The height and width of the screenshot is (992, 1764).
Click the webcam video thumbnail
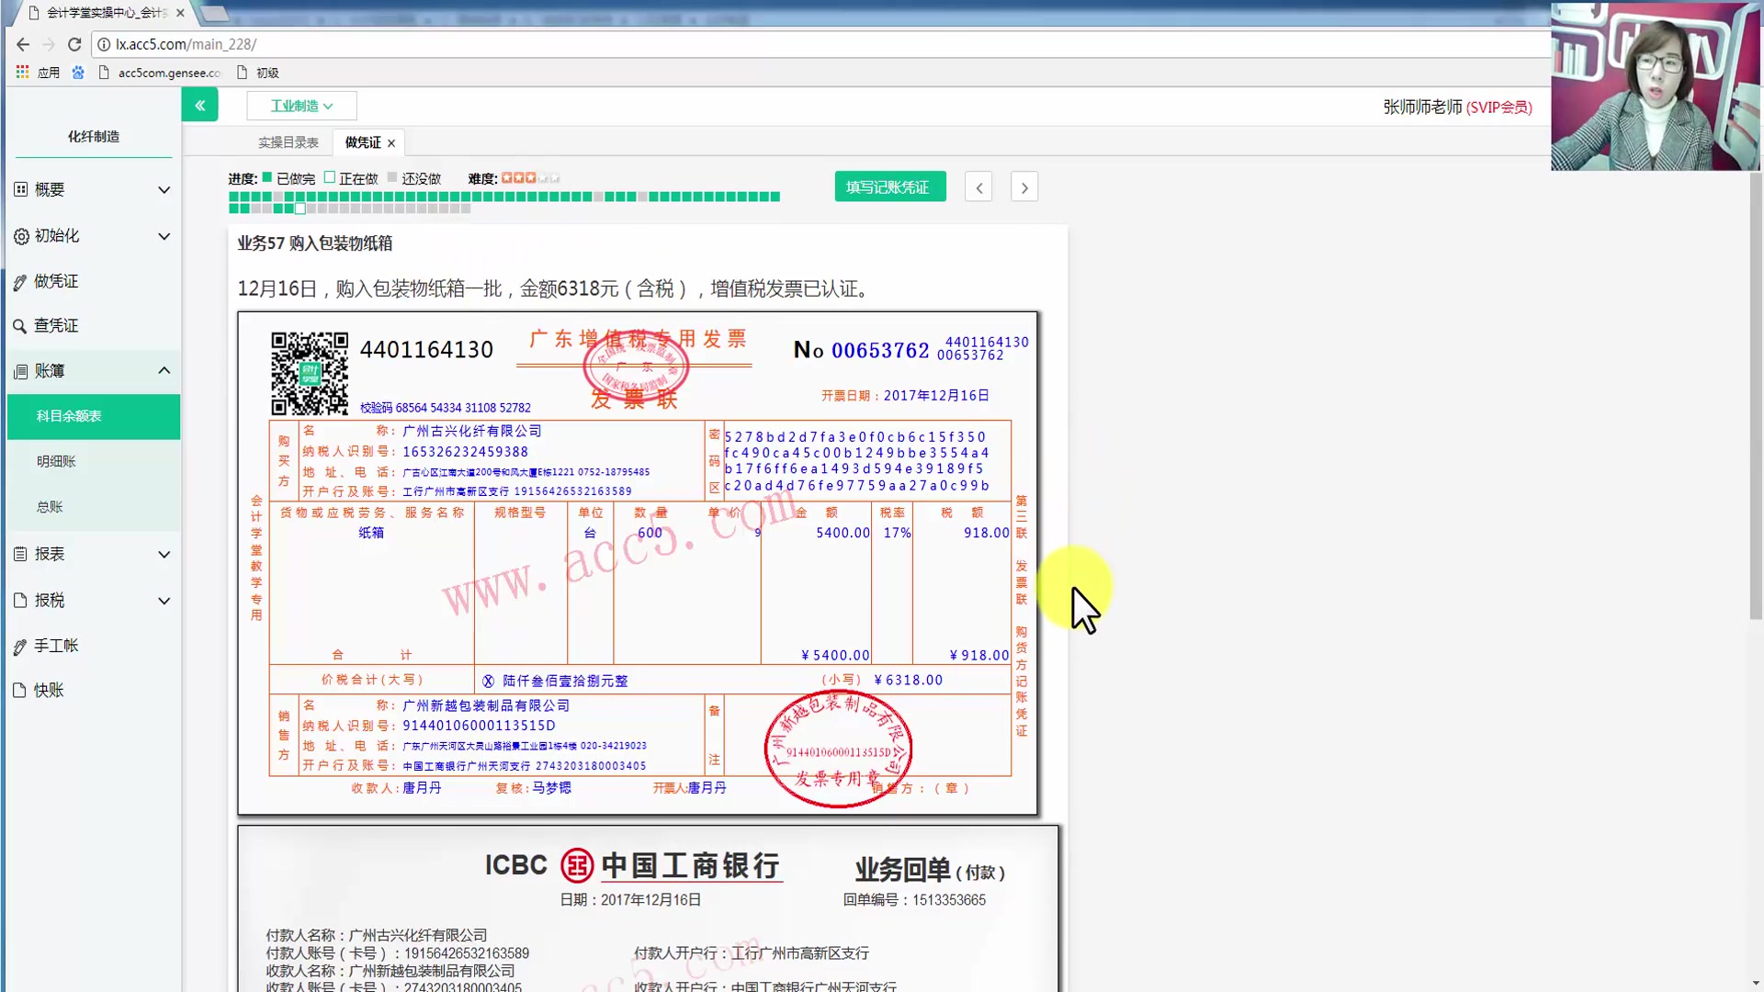click(x=1656, y=86)
